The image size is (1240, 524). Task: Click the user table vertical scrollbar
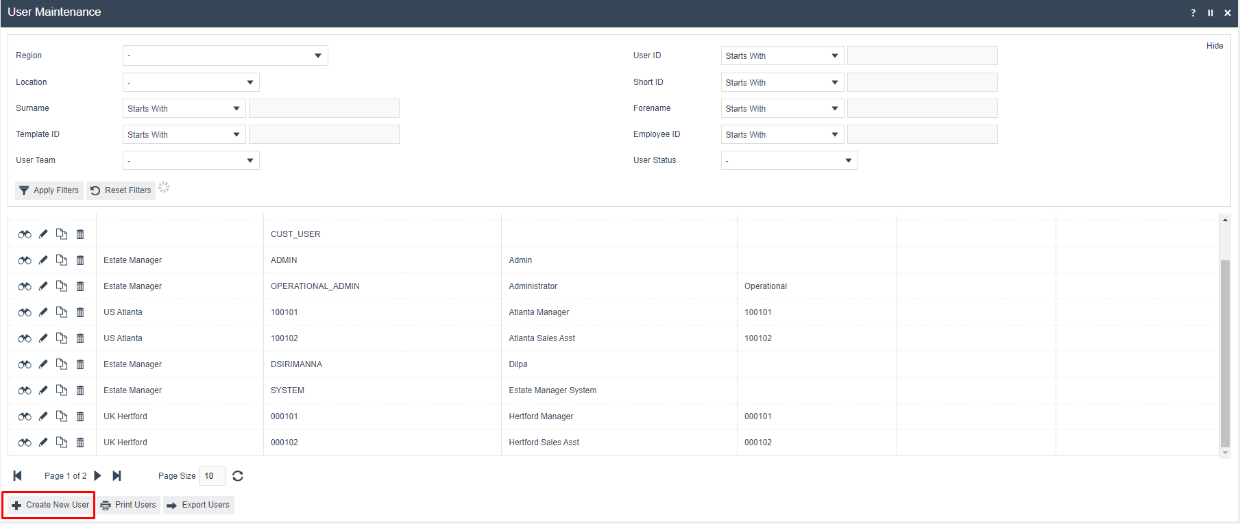point(1225,353)
